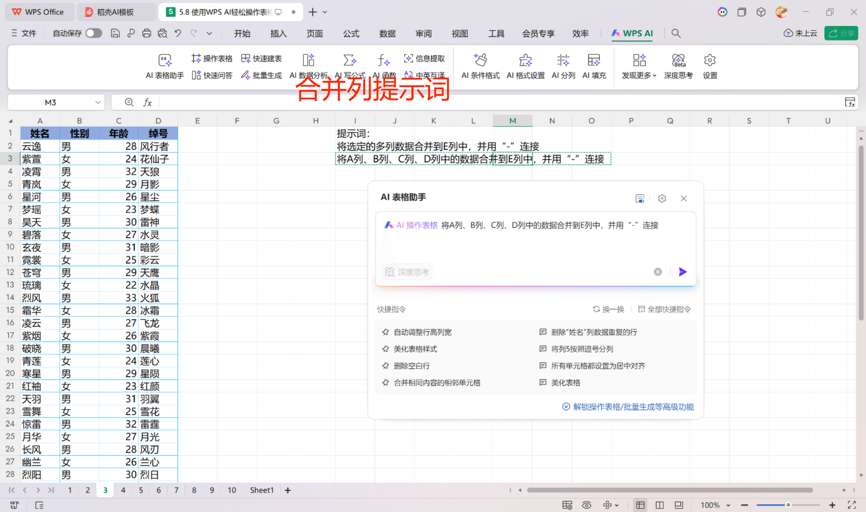Close the AI 表格助手 panel
The width and height of the screenshot is (866, 512).
[683, 198]
